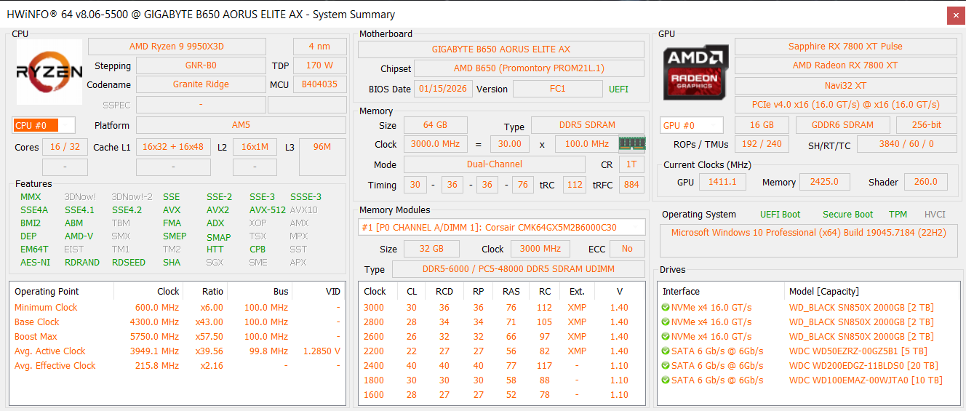Select the Minimum Clock row
This screenshot has height=411, width=966.
177,307
